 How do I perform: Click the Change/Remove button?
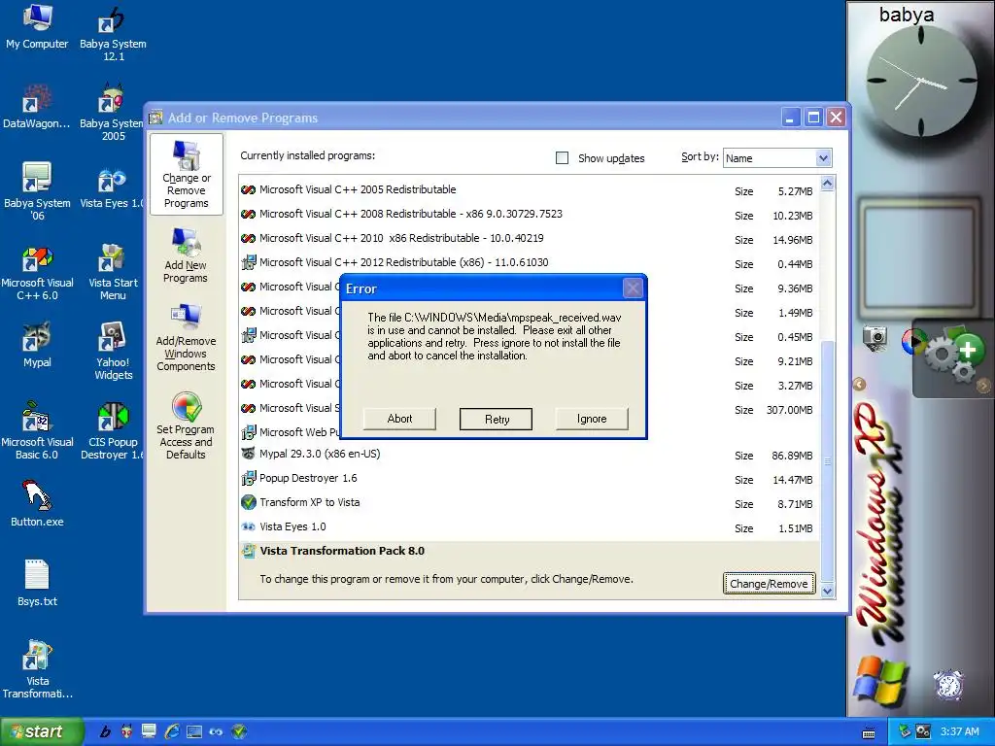[769, 584]
